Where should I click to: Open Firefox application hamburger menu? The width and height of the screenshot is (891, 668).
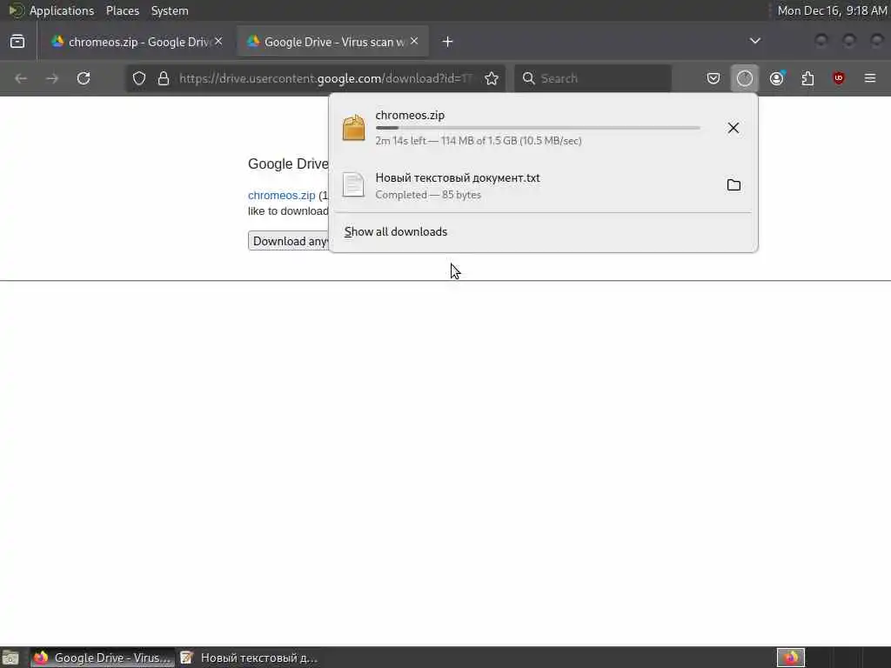(870, 78)
